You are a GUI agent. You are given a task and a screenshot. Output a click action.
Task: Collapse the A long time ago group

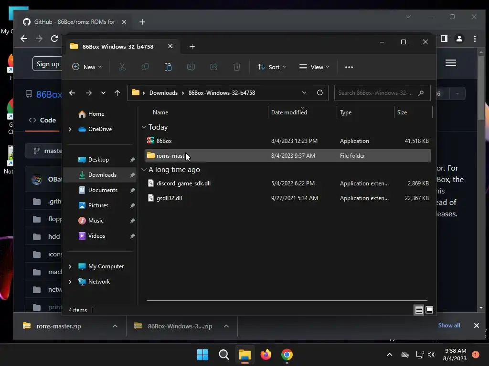tap(144, 170)
